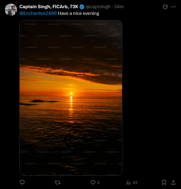
Task: Open the 34m timestamp link
Action: 119,7
